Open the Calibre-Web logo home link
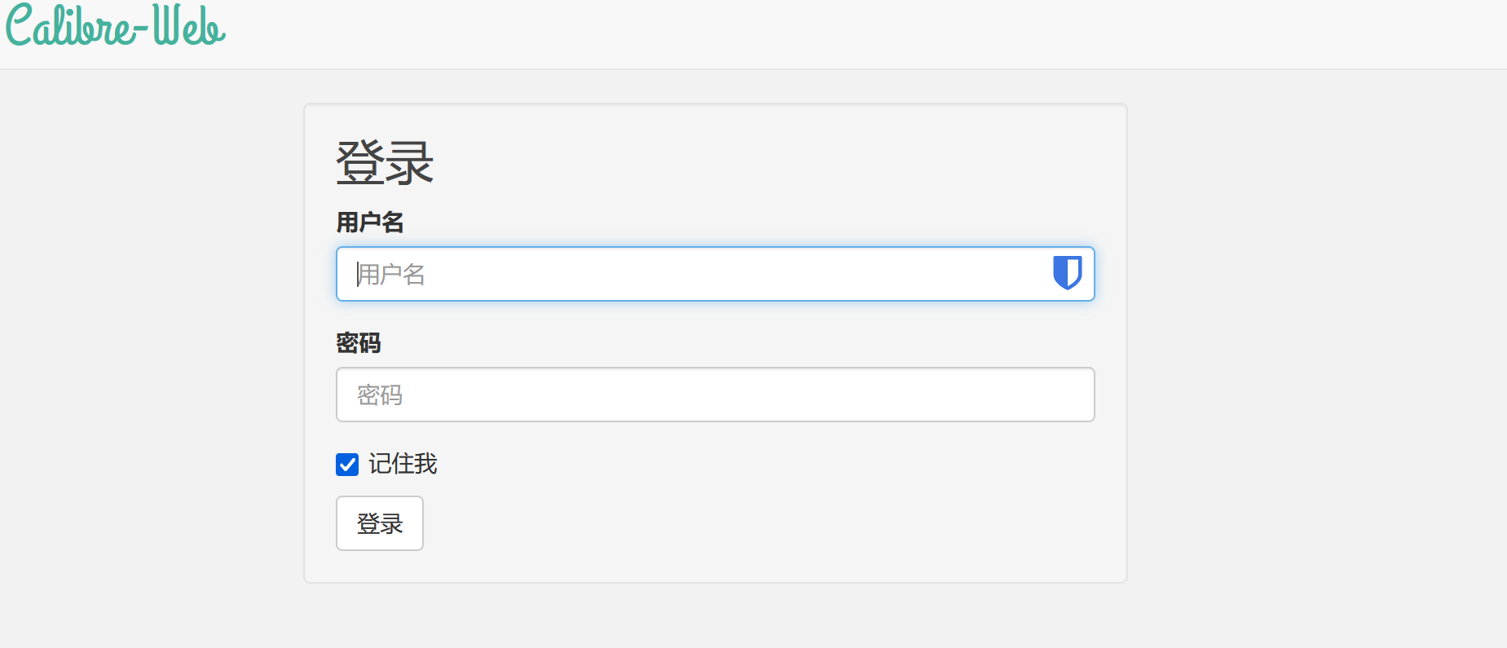1507x648 pixels. tap(116, 25)
